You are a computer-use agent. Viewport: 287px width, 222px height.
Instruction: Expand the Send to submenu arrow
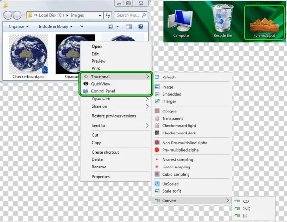[x=147, y=125]
